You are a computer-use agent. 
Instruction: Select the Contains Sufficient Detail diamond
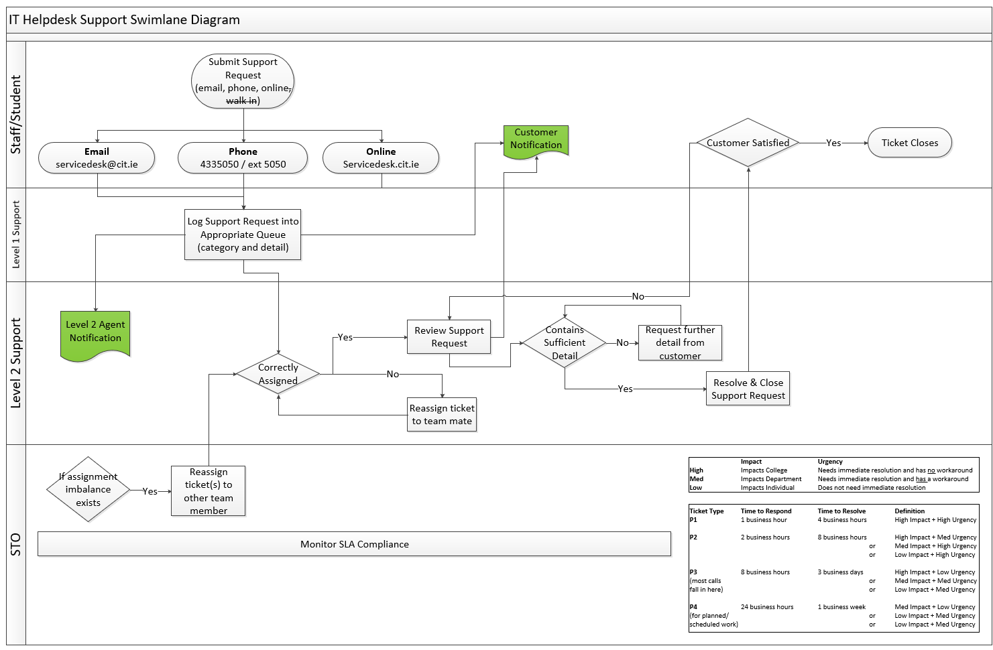pos(565,342)
